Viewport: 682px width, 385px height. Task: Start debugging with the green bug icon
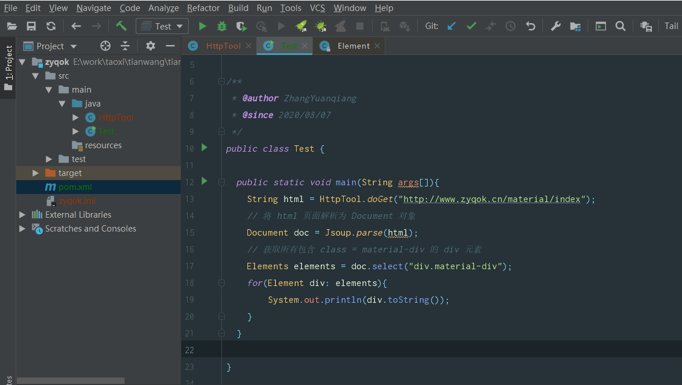pos(221,26)
